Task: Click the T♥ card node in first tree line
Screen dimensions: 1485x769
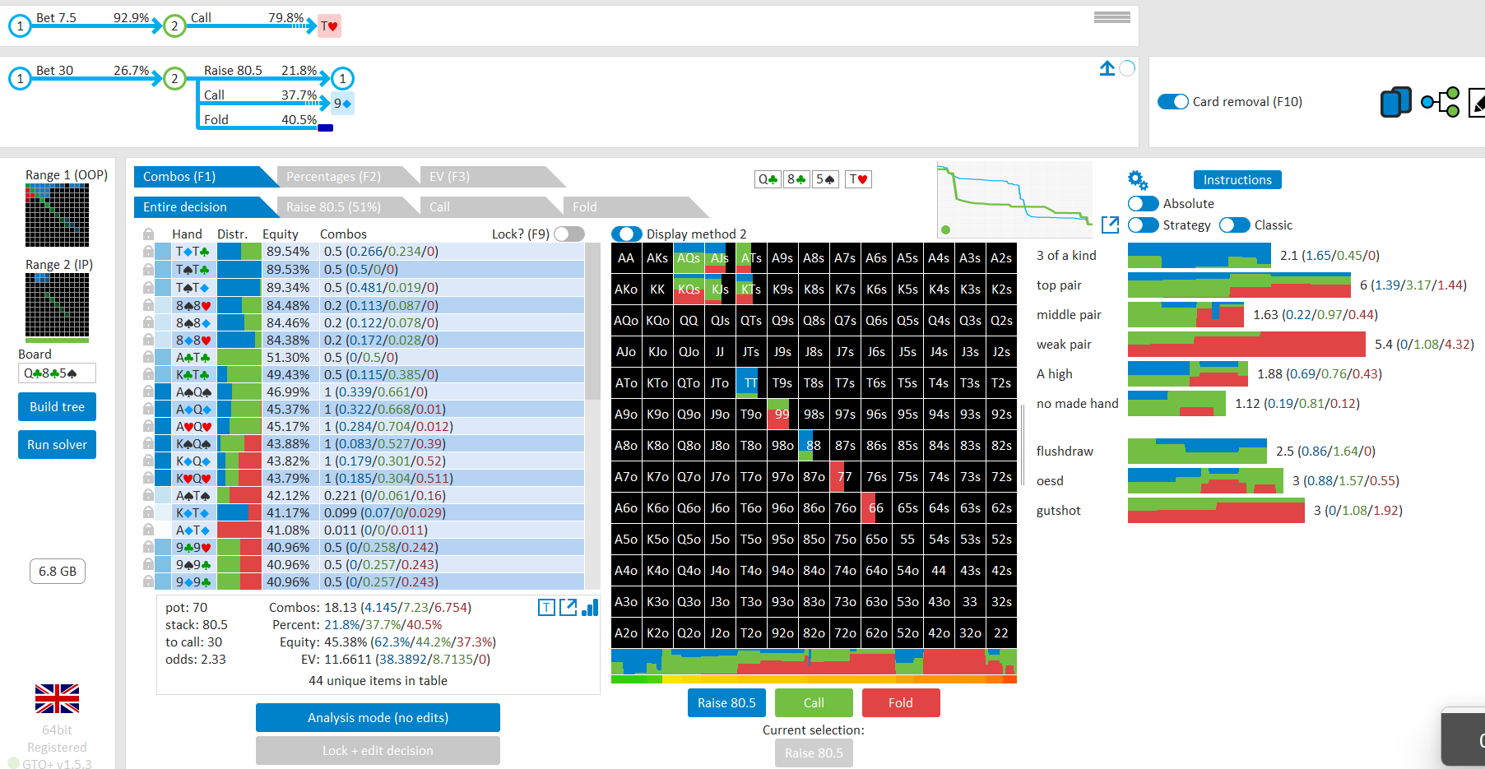Action: tap(329, 26)
